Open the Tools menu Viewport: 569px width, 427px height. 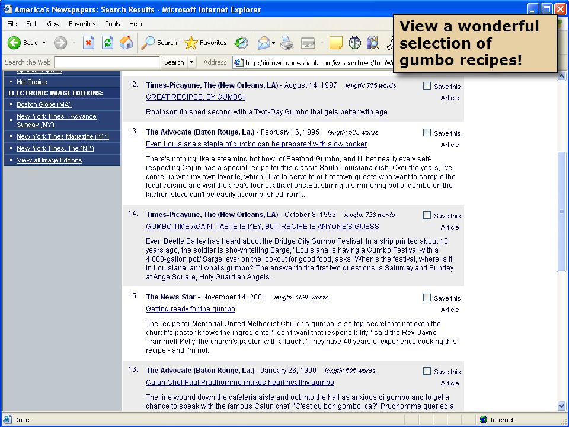[113, 24]
